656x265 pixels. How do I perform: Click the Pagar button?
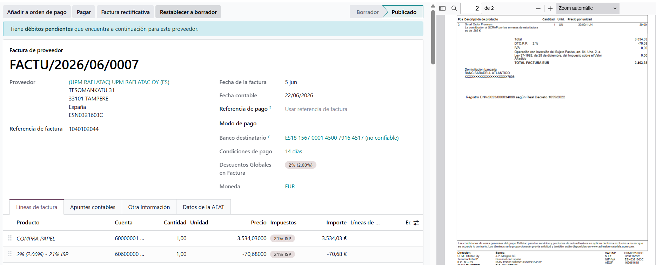pos(84,12)
